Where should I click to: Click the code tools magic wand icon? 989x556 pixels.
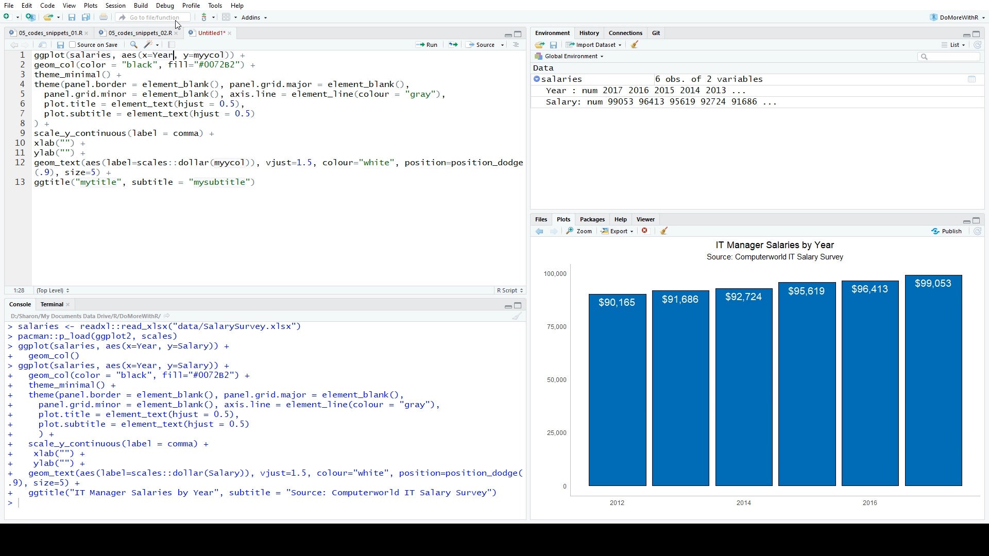[x=148, y=45]
